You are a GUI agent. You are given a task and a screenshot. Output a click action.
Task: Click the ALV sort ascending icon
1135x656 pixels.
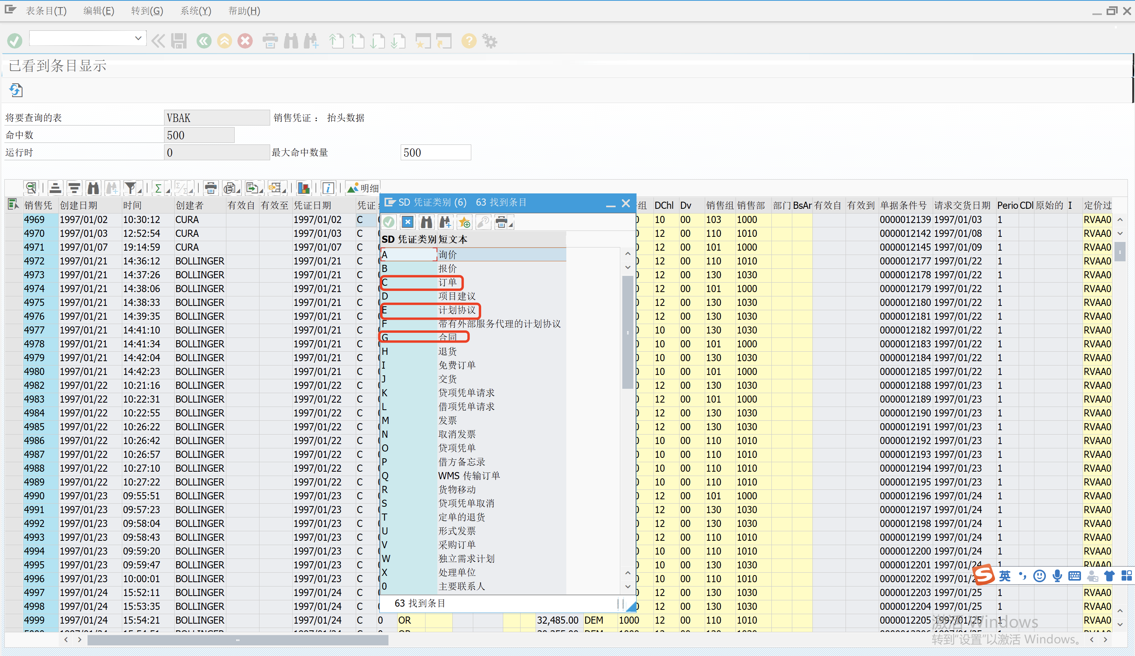coord(55,188)
